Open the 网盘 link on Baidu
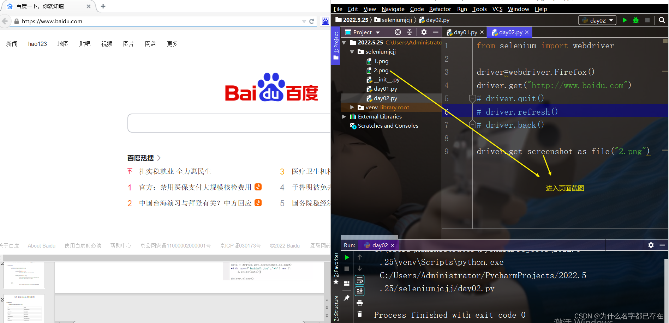This screenshot has width=669, height=323. click(150, 44)
